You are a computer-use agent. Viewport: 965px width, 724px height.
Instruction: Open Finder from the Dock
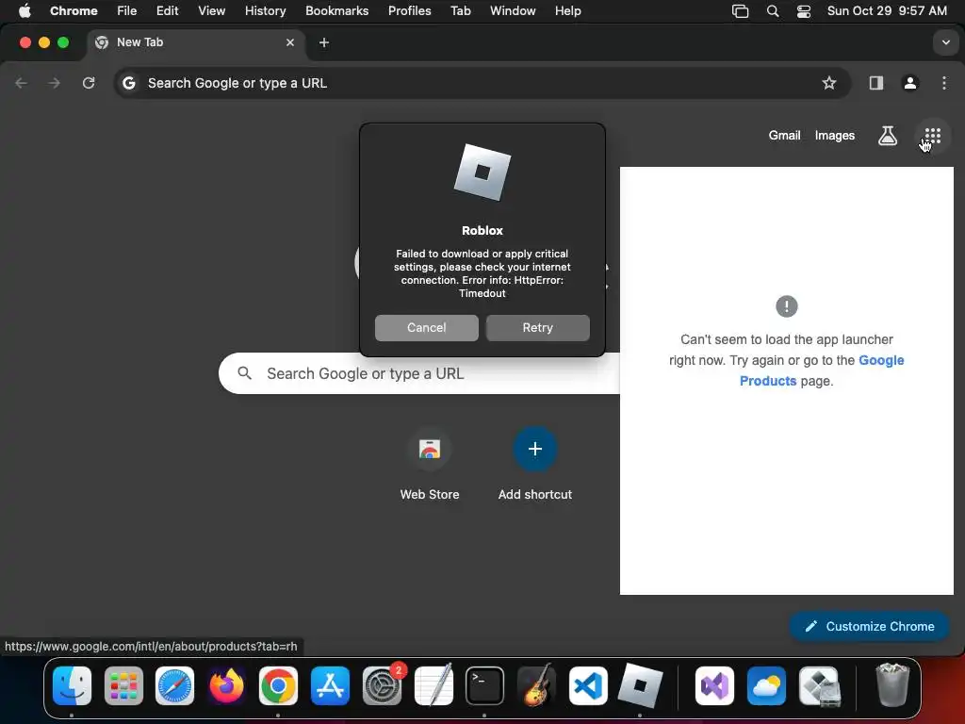(x=72, y=685)
